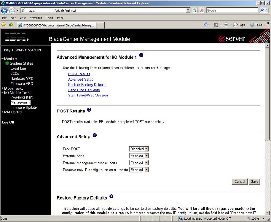This screenshot has width=271, height=222.
Task: Open the Tools menu in menu bar
Action: tap(49, 18)
